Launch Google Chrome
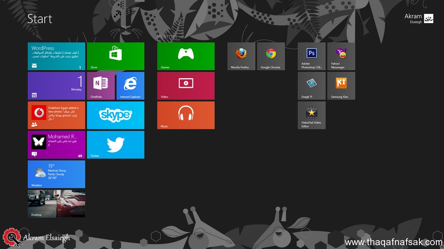 pyautogui.click(x=271, y=56)
